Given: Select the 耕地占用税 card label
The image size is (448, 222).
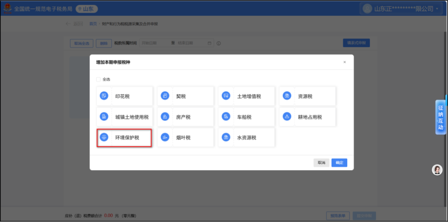Looking at the screenshot, I should 310,117.
